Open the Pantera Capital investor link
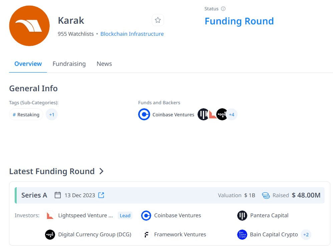Viewport: 333px width, 248px height. 269,216
